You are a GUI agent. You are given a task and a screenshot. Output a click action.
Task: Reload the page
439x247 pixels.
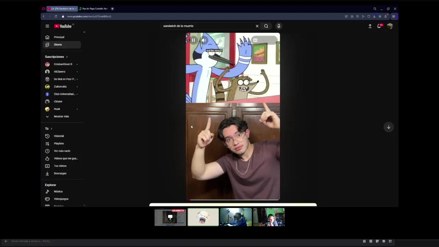click(56, 16)
